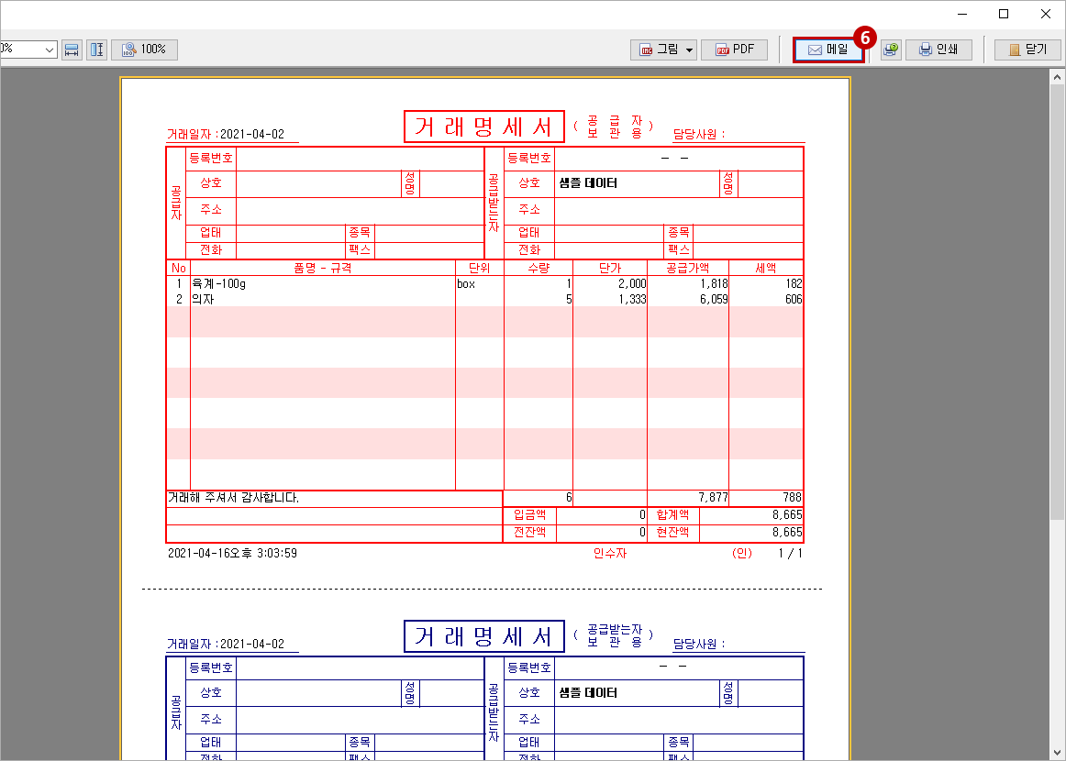Click 샘플 데이터 in the blue copy
Viewport: 1066px width, 761px height.
588,692
